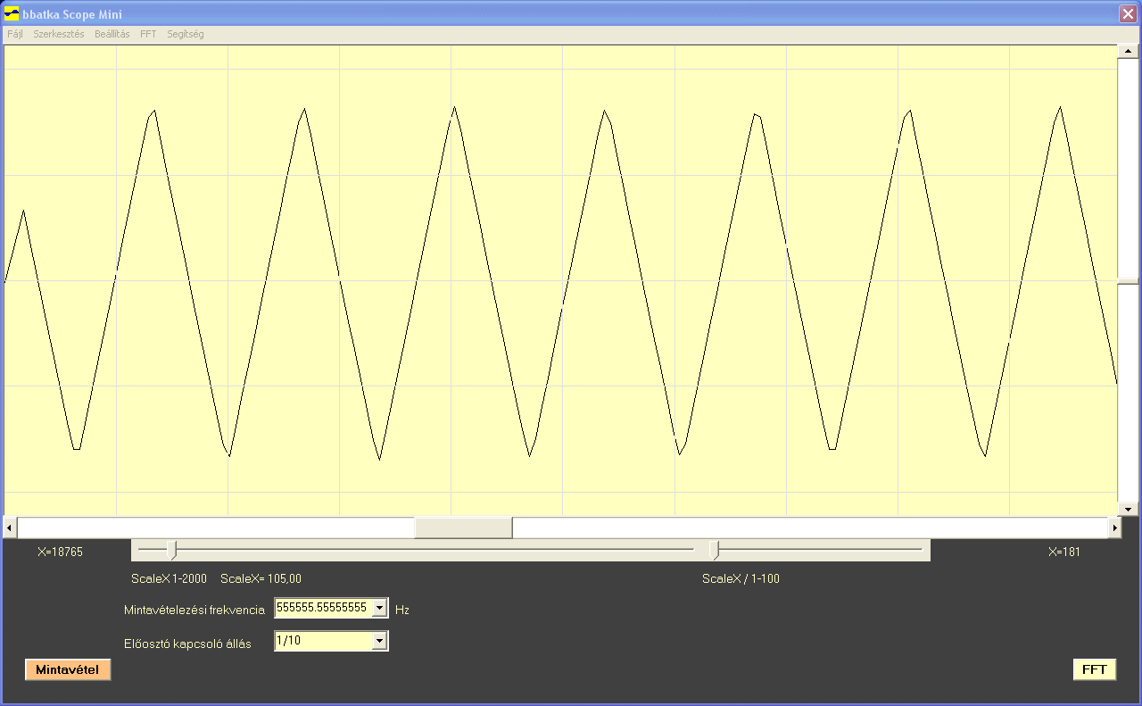The width and height of the screenshot is (1142, 706).
Task: Close the bbatka Scope Mini window
Action: pyautogui.click(x=1128, y=13)
